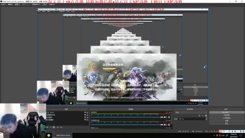Click the Sogou input method S icon

point(221,131)
